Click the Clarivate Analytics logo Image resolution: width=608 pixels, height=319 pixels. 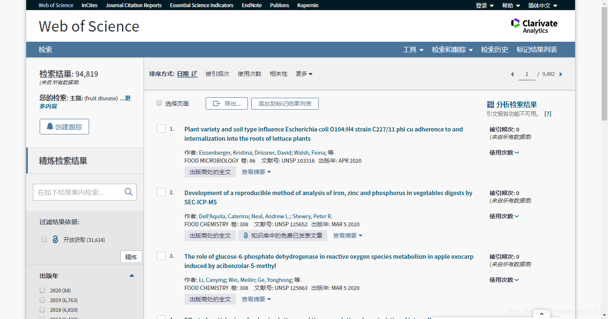534,26
